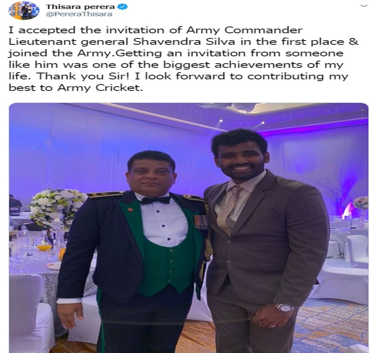This screenshot has width=374, height=353.
Task: Click the black bow tie in the photo
Action: (x=156, y=201)
